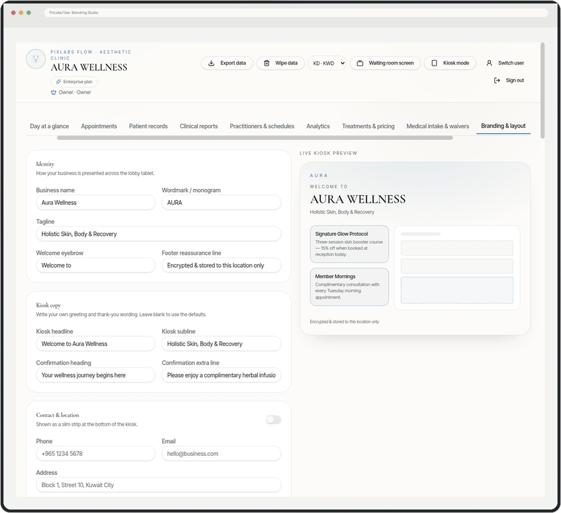Click the Email input field

point(221,454)
